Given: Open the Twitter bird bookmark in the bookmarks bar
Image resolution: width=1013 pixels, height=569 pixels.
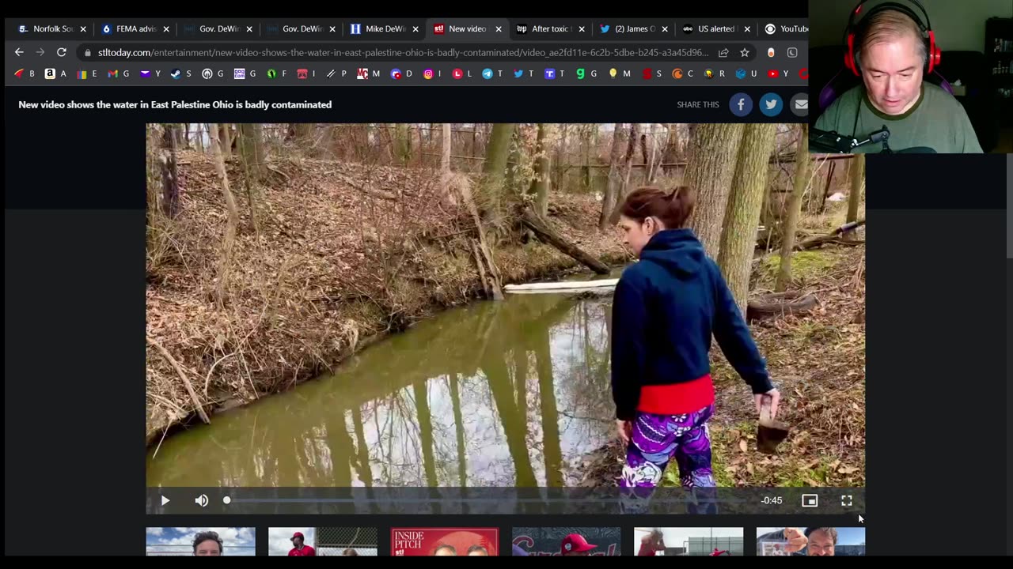Looking at the screenshot, I should click(x=523, y=73).
